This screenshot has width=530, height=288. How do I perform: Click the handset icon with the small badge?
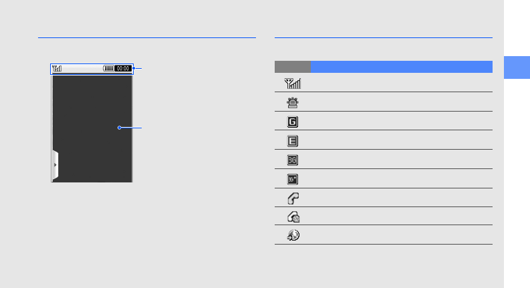293,217
